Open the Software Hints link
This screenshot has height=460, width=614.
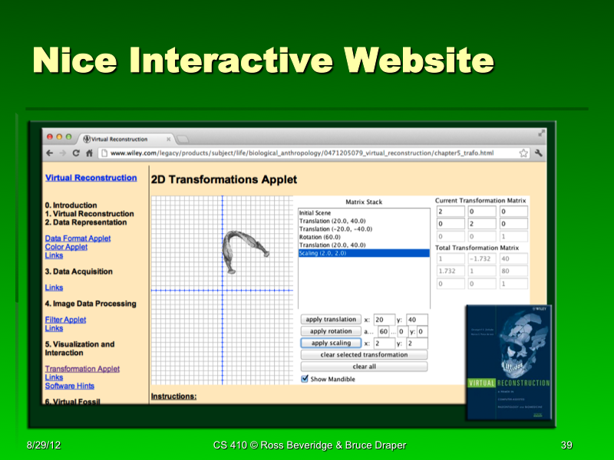click(68, 386)
